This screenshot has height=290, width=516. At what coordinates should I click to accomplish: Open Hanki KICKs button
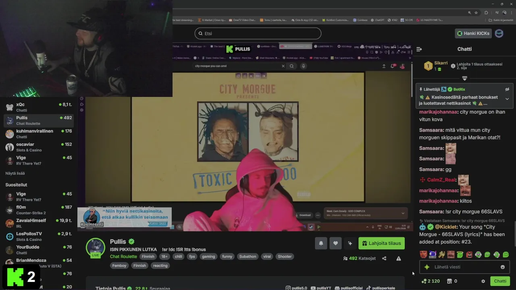coord(473,33)
